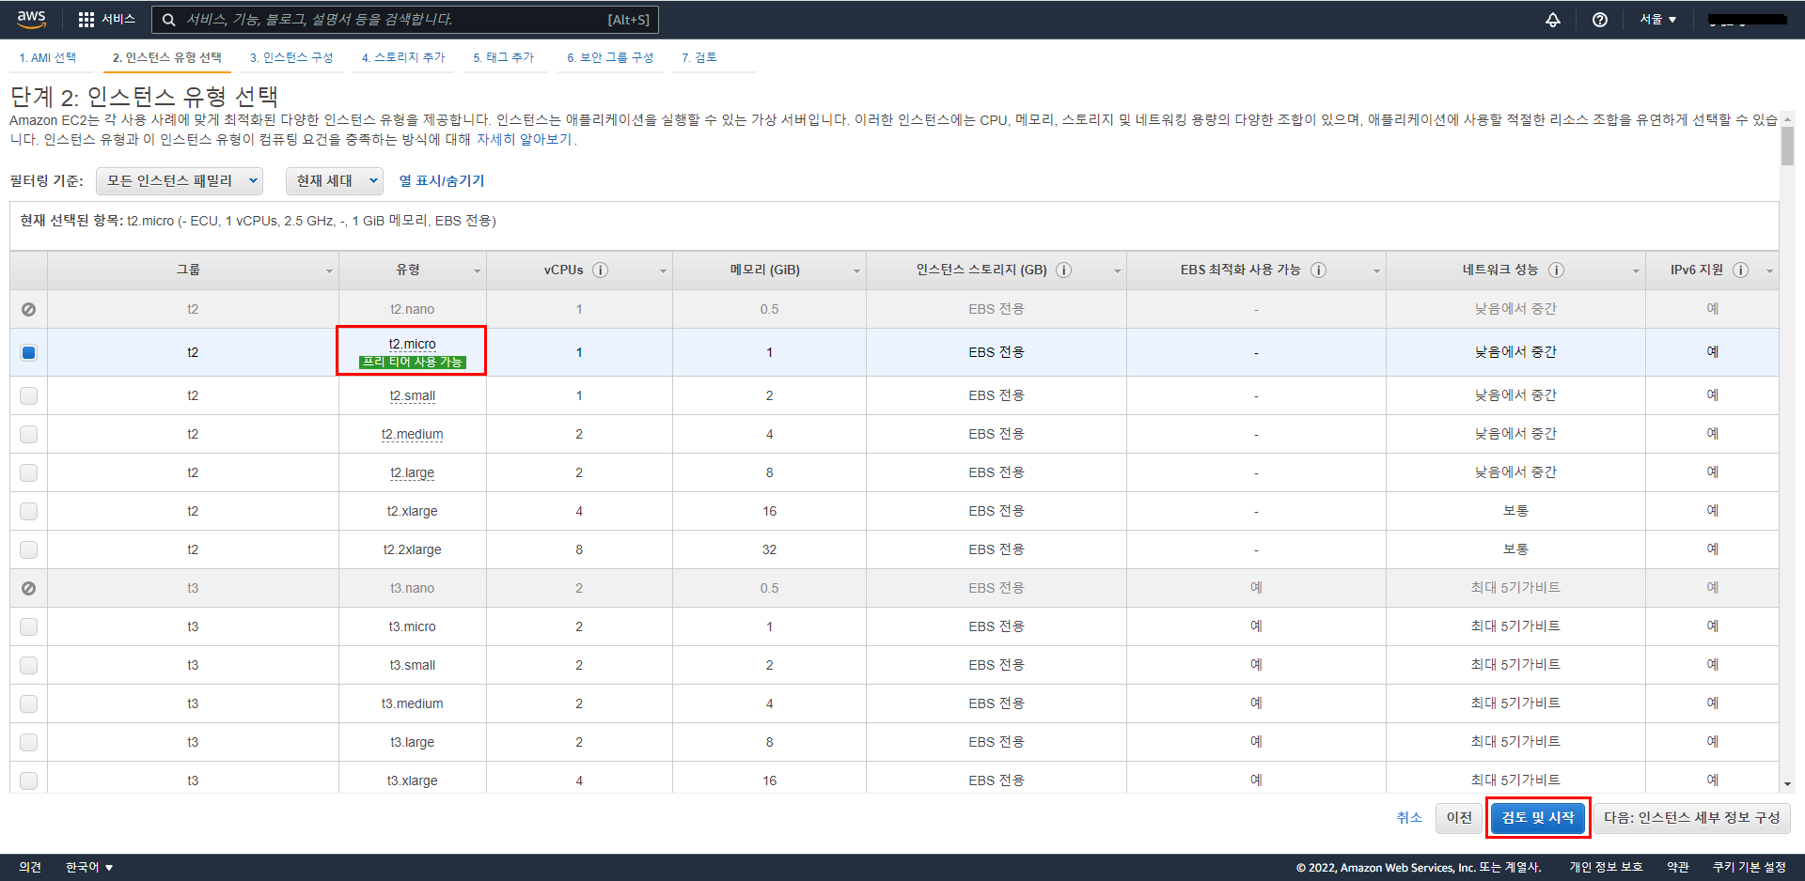Viewport: 1805px width, 881px height.
Task: Show info for EBS optimization column
Action: pyautogui.click(x=1319, y=270)
